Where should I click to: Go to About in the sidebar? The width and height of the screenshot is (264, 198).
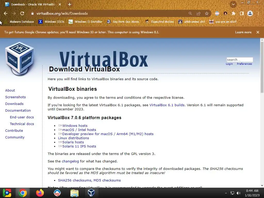10,90
